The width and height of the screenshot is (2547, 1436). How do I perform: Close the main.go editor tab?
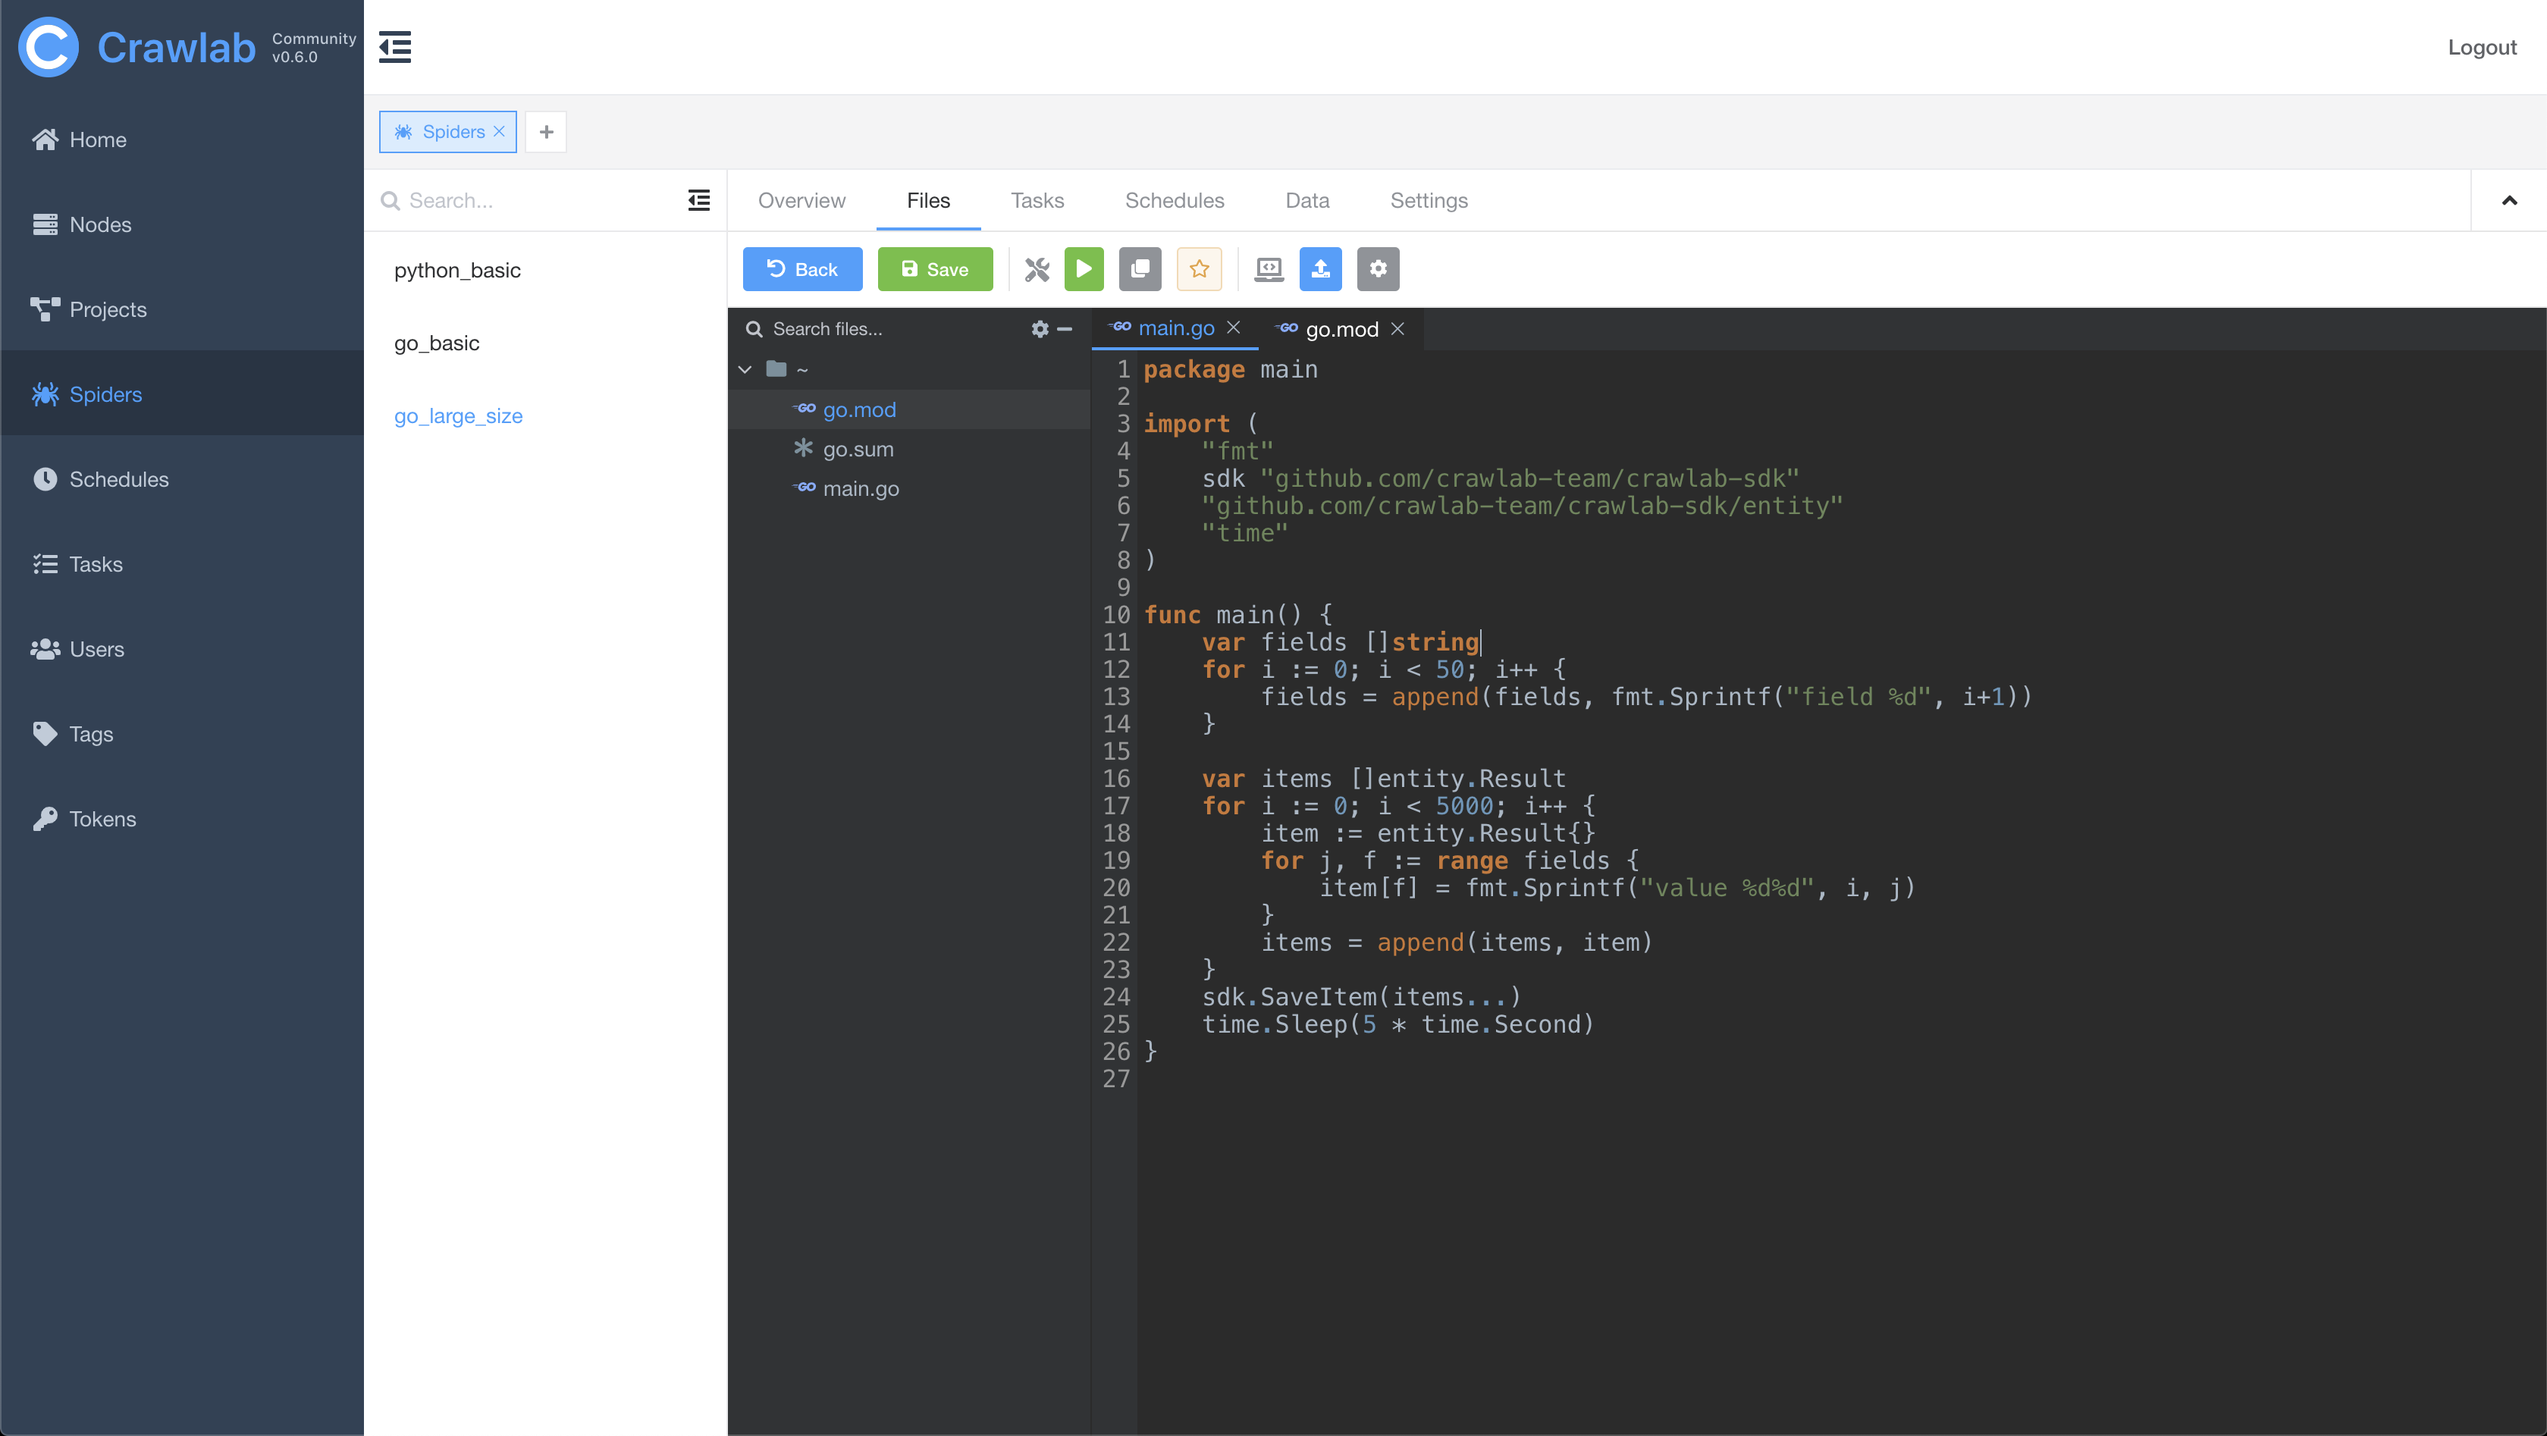[x=1233, y=328]
